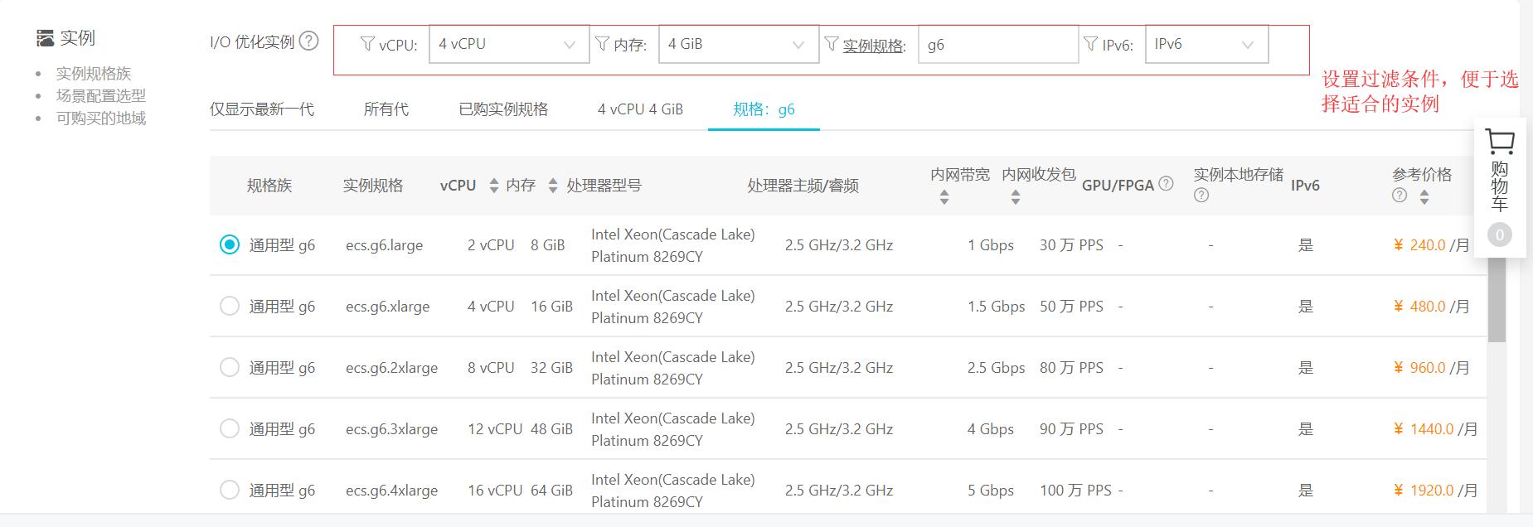
Task: Sort by 内网带宽 column arrows
Action: coord(944,197)
